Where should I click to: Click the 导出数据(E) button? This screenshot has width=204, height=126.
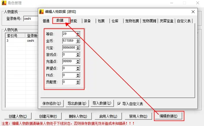coord(77,103)
